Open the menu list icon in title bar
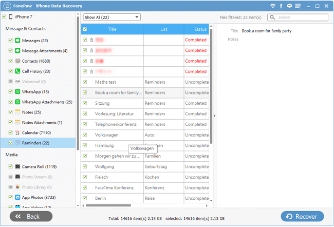334x227 pixels. [x=298, y=6]
